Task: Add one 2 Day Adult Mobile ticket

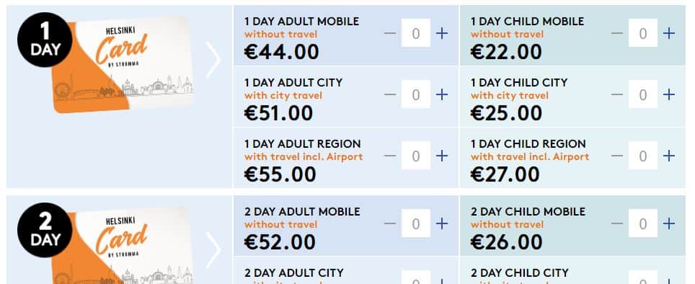Action: (x=442, y=223)
